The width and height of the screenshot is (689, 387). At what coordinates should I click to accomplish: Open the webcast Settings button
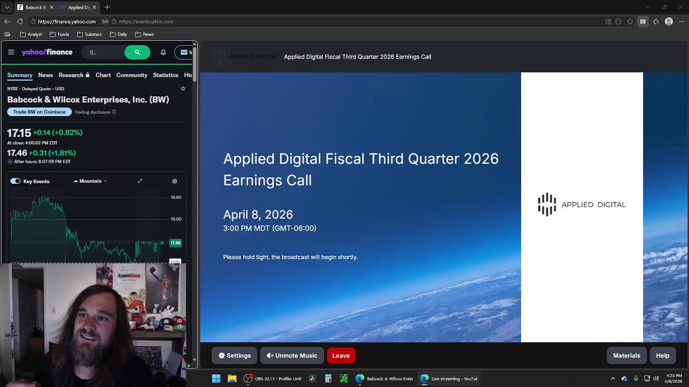(235, 355)
